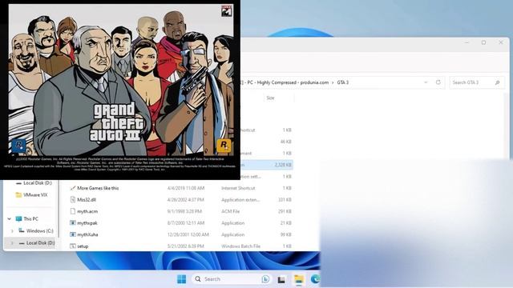Click the taskbar Search box

tap(231, 279)
